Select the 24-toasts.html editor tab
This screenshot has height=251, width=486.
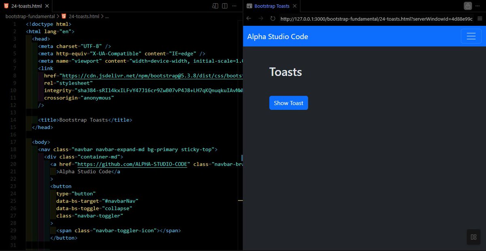pyautogui.click(x=26, y=6)
